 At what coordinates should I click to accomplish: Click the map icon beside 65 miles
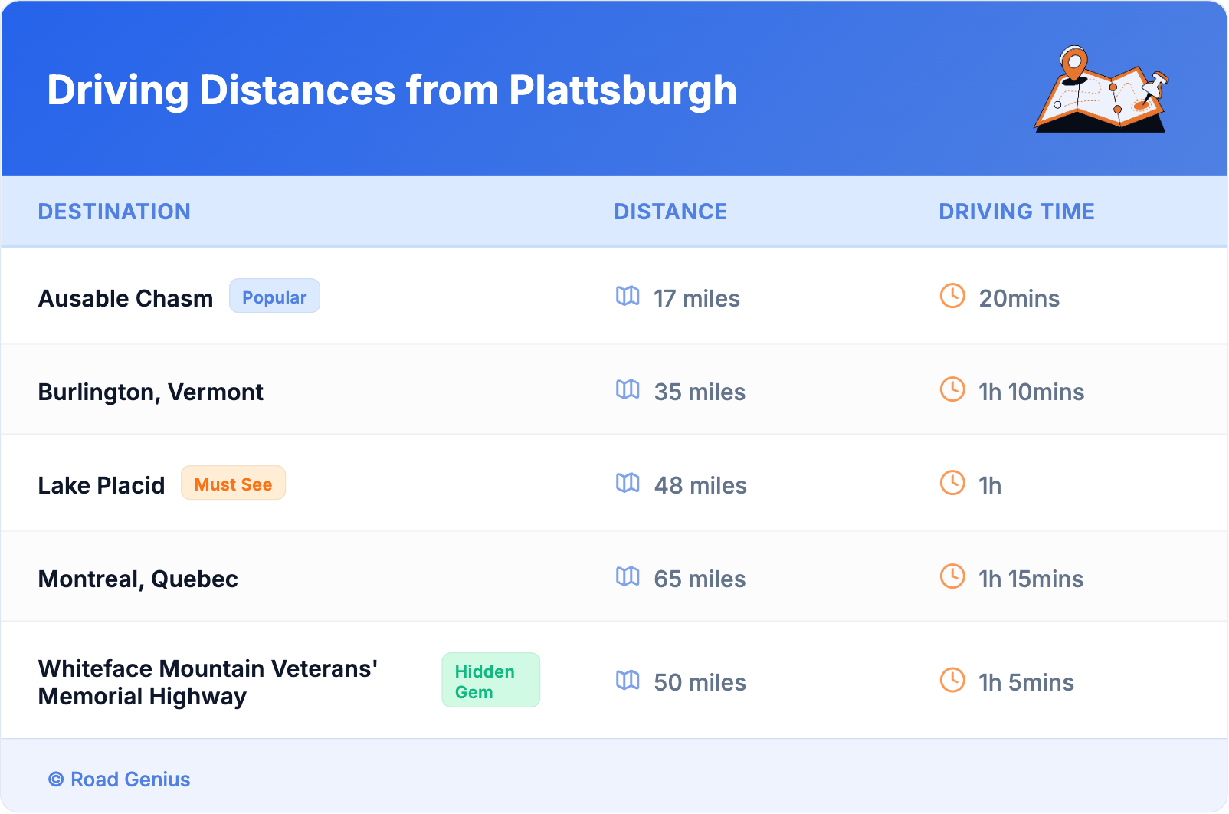[628, 576]
